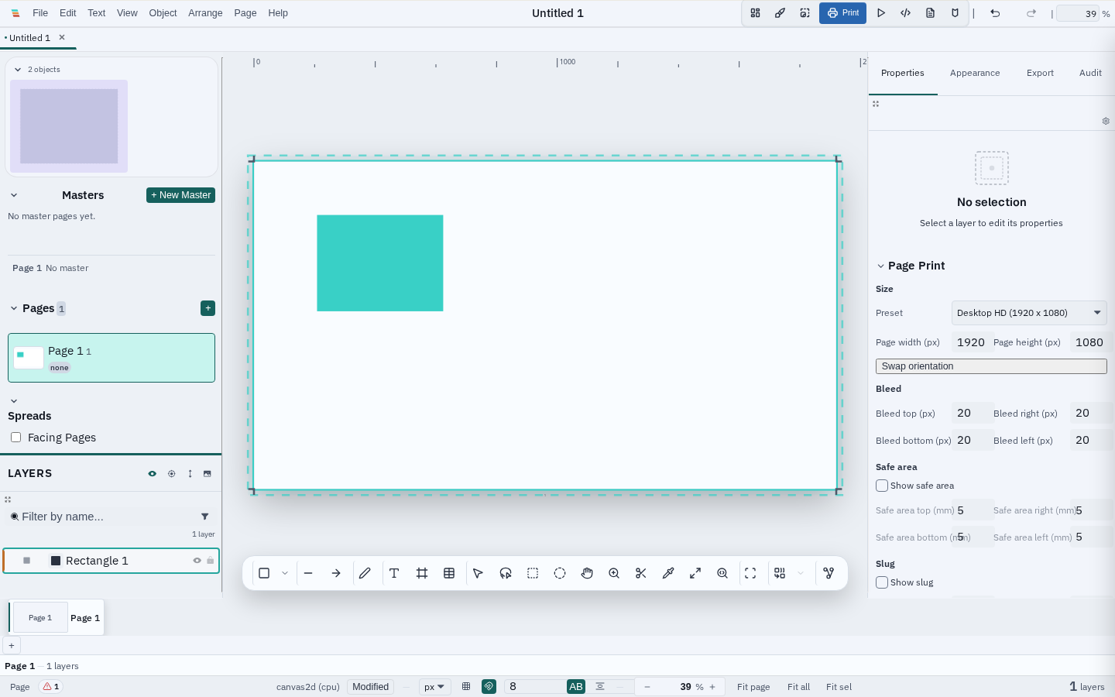Switch to the Appearance tab
1115x697 pixels.
(x=975, y=73)
